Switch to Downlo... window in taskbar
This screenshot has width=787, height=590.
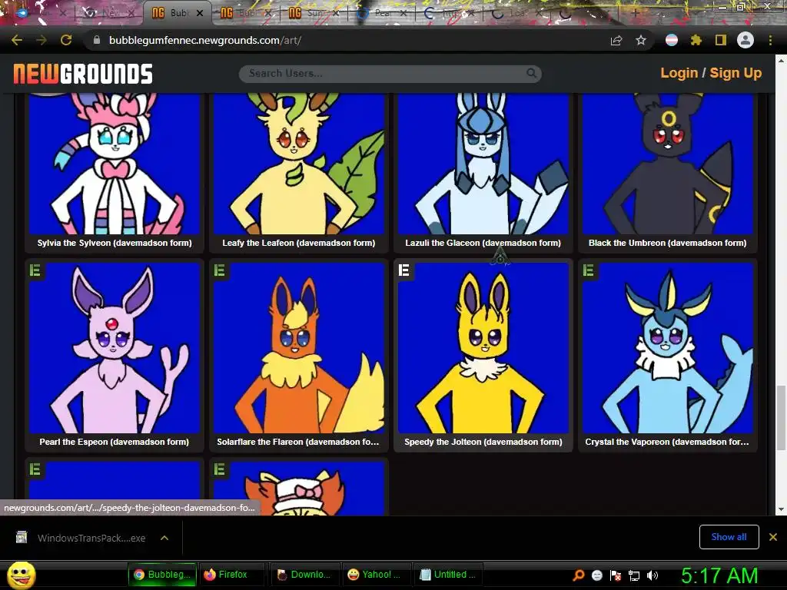pos(304,575)
